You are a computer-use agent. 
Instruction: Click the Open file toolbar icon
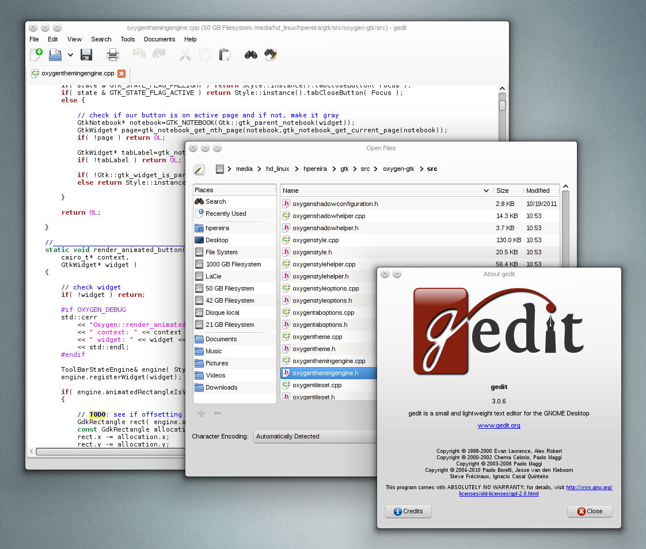point(55,54)
